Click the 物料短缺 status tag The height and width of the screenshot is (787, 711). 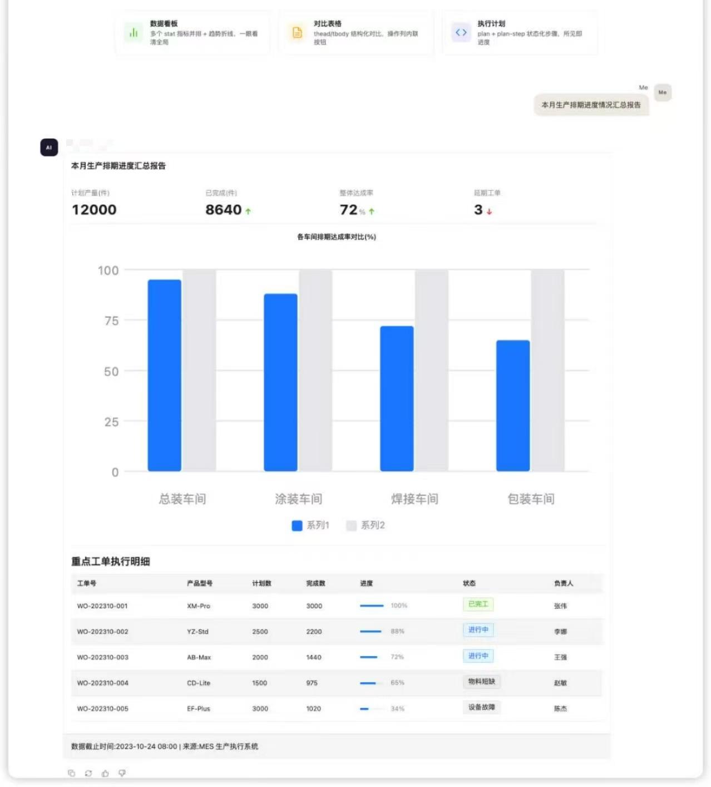coord(482,681)
